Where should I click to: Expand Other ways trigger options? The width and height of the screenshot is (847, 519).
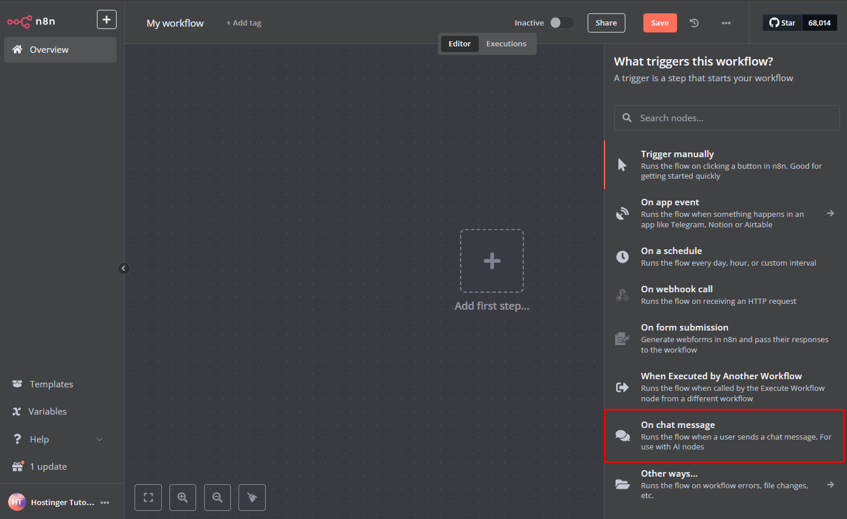click(830, 484)
